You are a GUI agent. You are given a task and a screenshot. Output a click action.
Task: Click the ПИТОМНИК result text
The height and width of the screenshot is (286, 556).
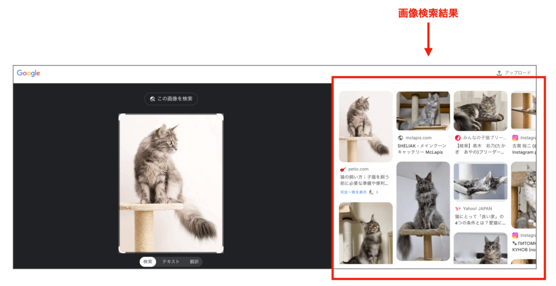[x=524, y=247]
